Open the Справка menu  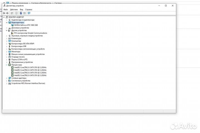pos(29,9)
